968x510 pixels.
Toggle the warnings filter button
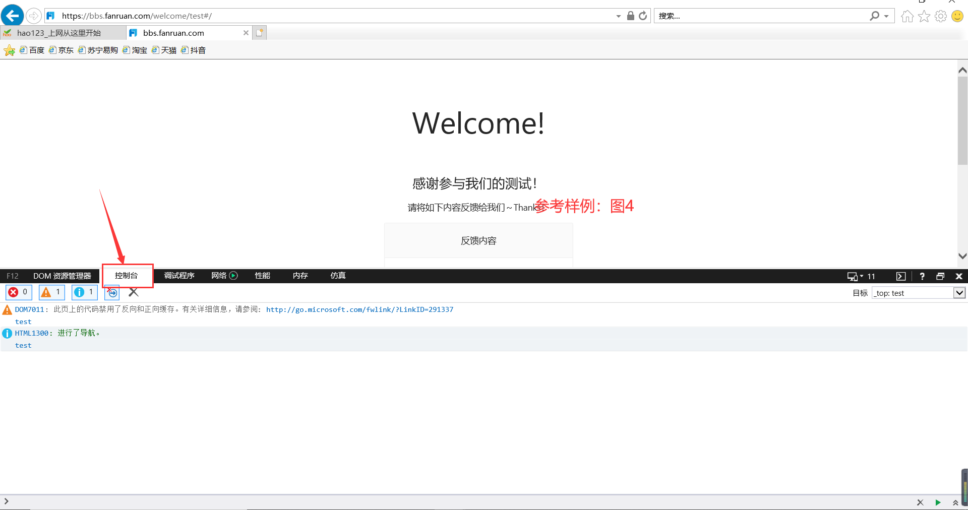52,292
